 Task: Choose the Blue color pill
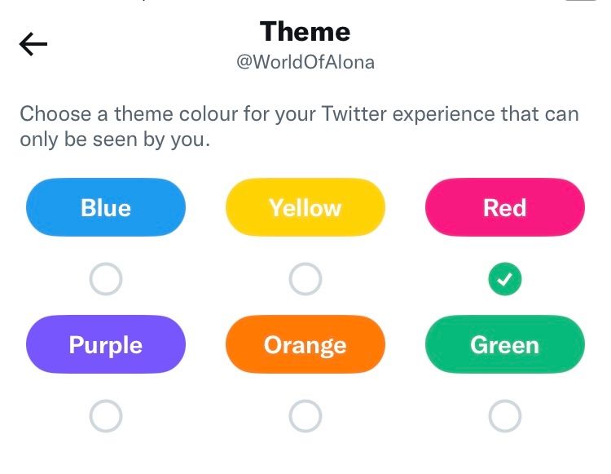click(x=106, y=207)
